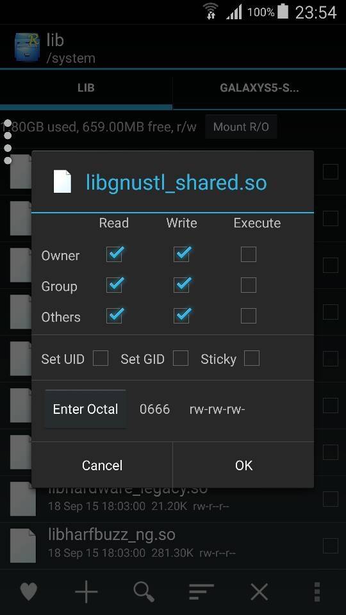346x615 pixels.
Task: Click the Enter Octal button
Action: 85,409
